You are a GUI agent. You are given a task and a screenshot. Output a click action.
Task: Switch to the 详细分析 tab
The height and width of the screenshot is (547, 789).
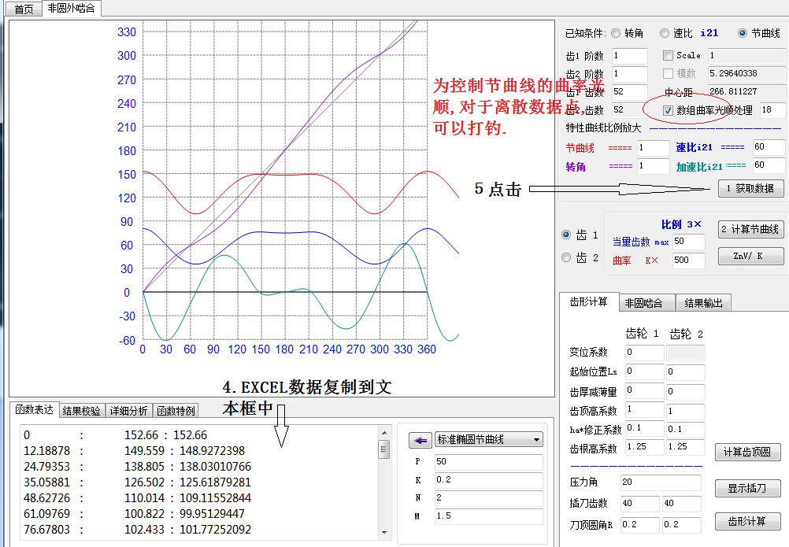pos(128,410)
